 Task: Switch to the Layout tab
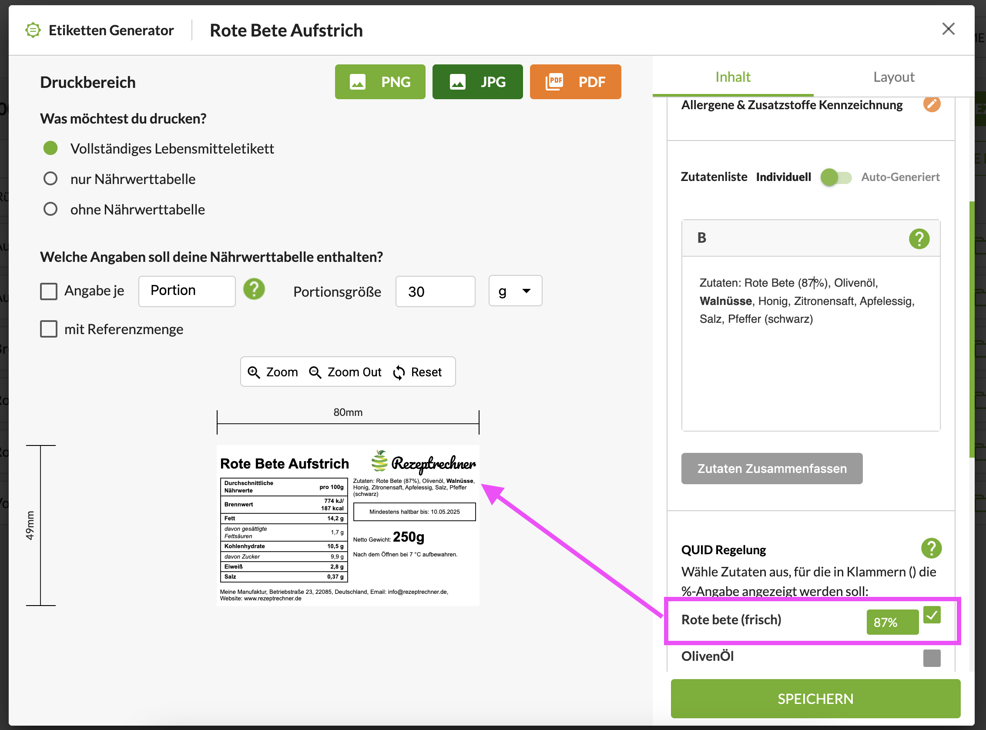pyautogui.click(x=893, y=77)
